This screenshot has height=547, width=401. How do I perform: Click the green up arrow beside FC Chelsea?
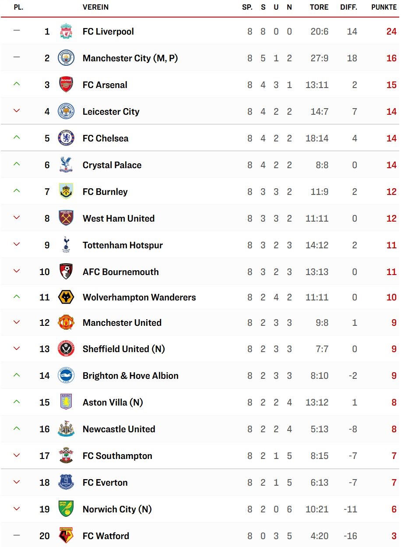point(17,138)
